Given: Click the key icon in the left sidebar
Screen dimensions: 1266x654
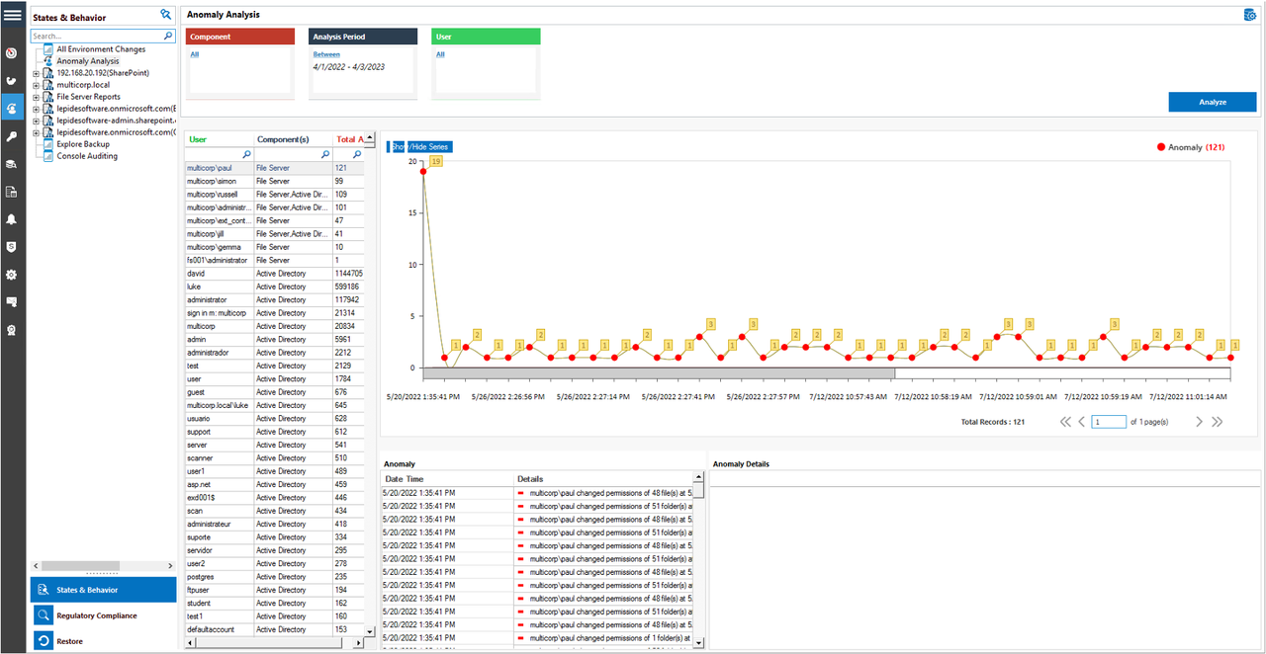Looking at the screenshot, I should [x=13, y=136].
